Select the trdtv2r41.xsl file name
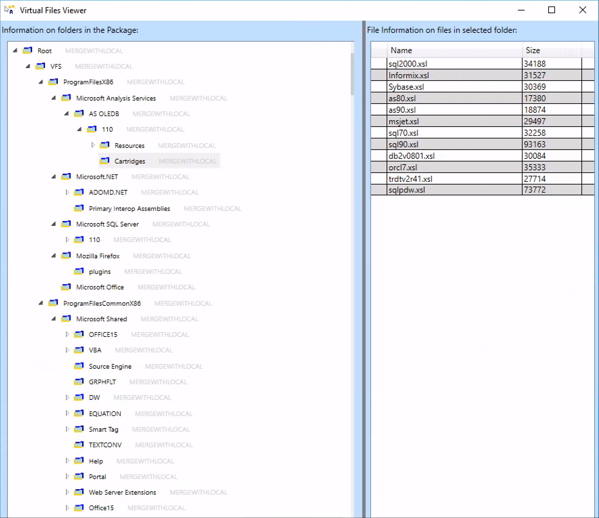 [x=411, y=179]
